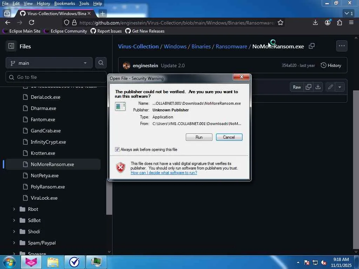This screenshot has width=359, height=269.
Task: Open the three-dots more options button
Action: (x=341, y=46)
